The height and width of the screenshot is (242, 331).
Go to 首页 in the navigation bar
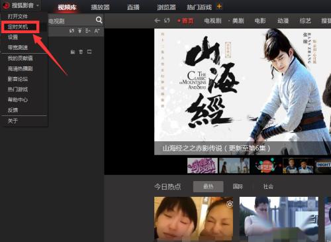[x=187, y=21]
